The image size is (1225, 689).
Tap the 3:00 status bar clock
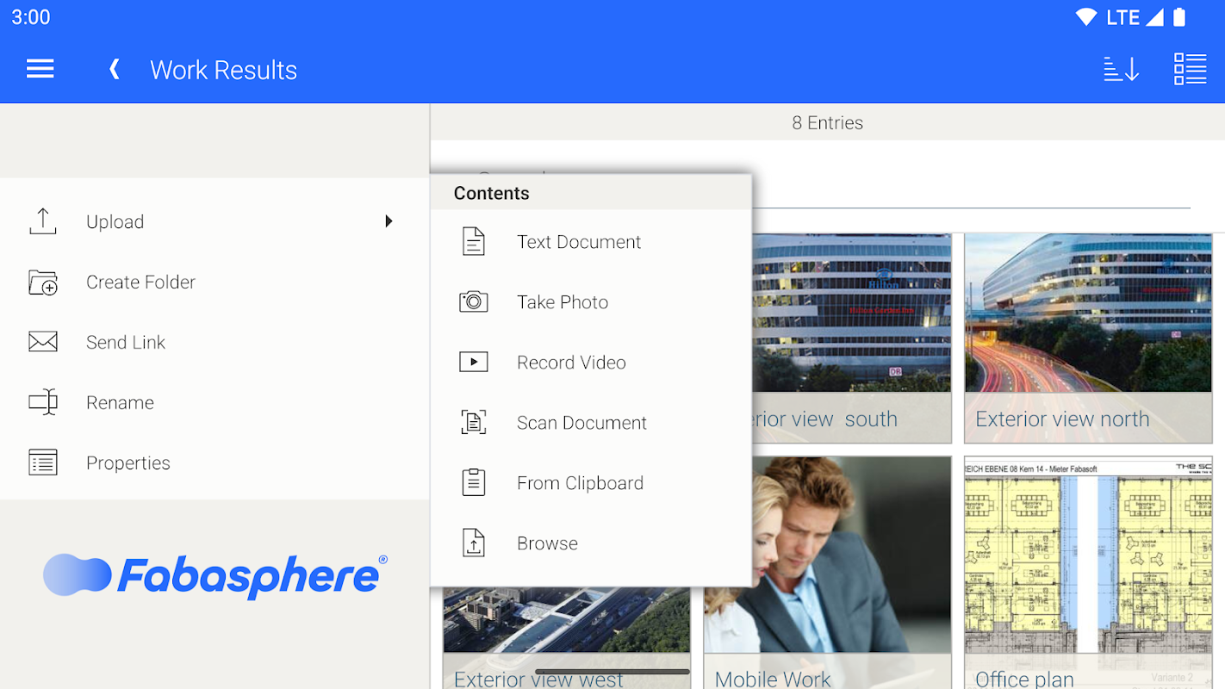tap(31, 17)
